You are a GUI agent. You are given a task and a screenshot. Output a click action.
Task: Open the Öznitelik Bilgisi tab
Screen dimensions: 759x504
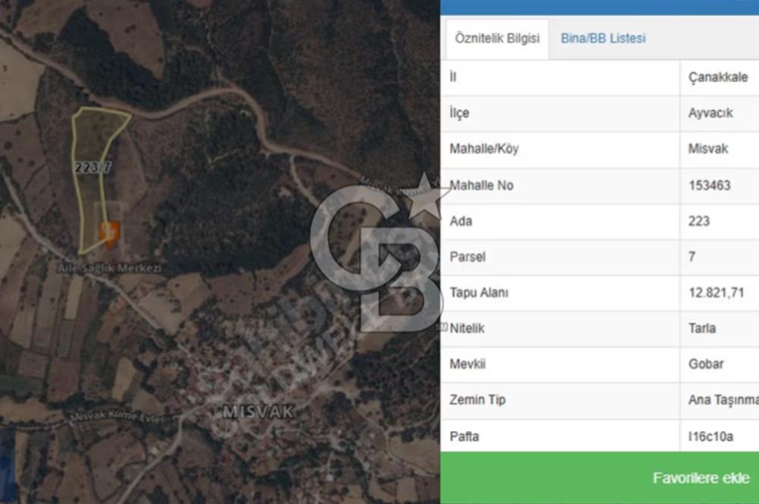[x=497, y=38]
